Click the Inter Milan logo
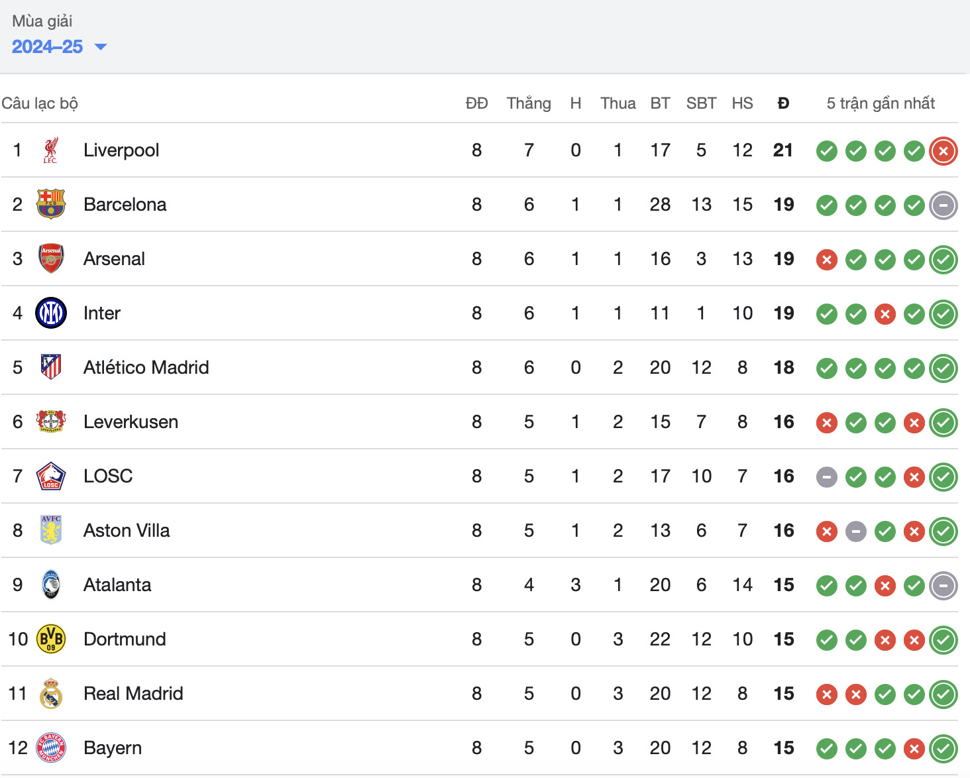The height and width of the screenshot is (778, 970). pyautogui.click(x=51, y=313)
